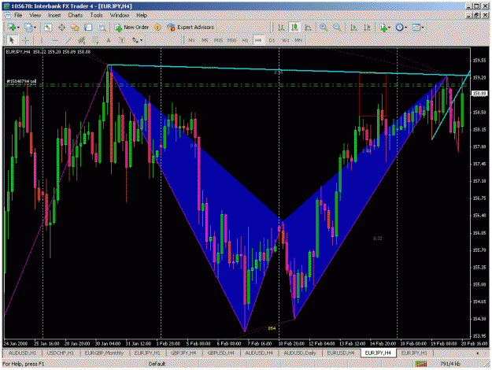The width and height of the screenshot is (492, 370).
Task: Switch chart to candlesticks style
Action: click(294, 28)
